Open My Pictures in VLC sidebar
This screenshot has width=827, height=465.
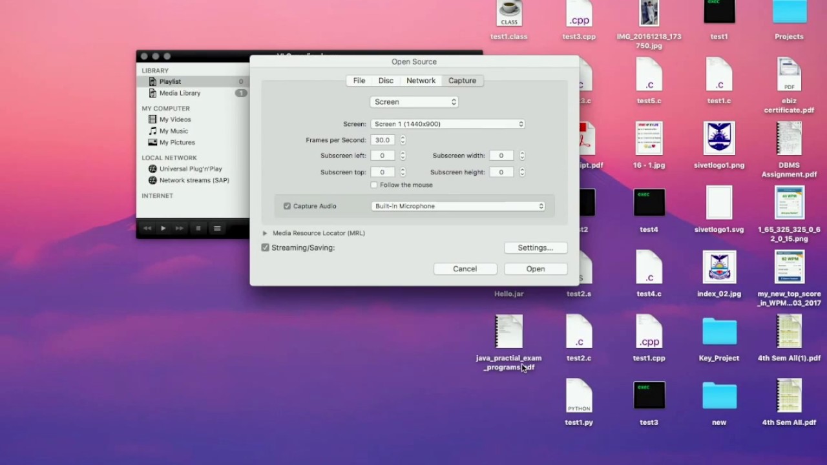click(177, 143)
